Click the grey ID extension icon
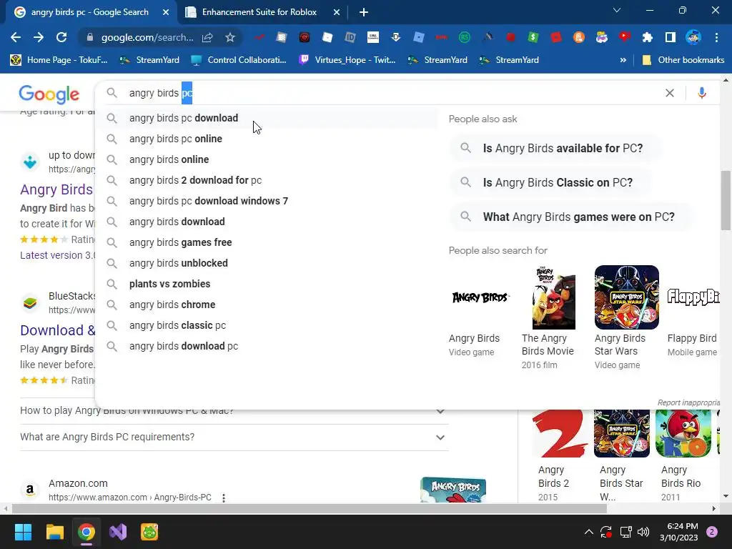 [x=350, y=37]
